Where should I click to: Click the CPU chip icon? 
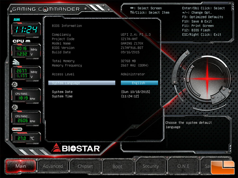click(28, 41)
